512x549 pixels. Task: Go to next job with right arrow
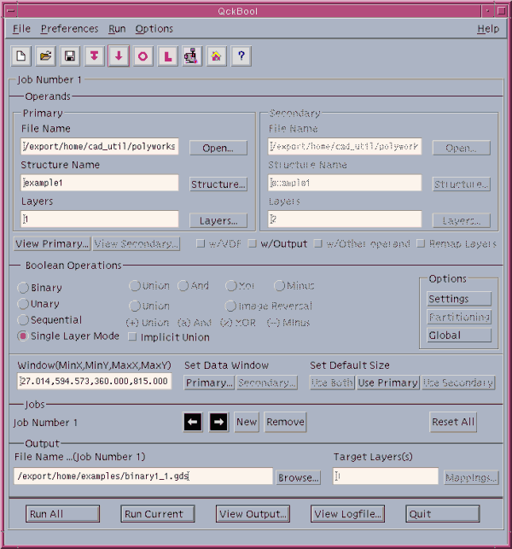(x=218, y=422)
